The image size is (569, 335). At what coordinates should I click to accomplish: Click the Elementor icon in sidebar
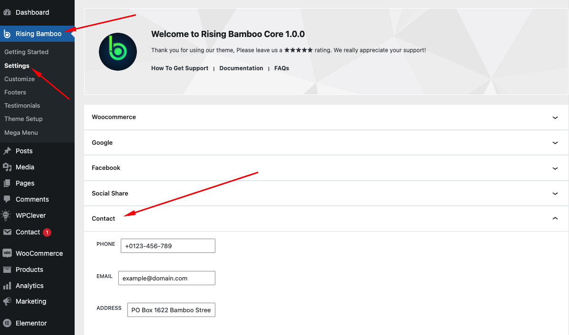pos(7,323)
